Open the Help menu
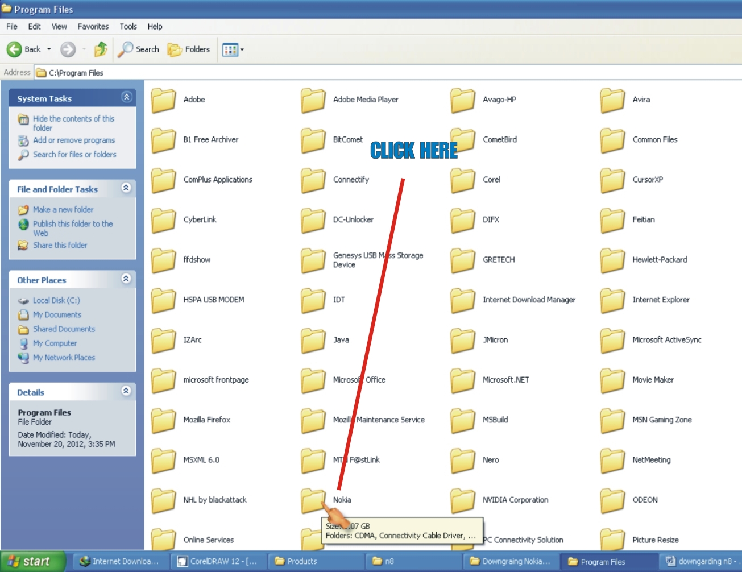Viewport: 742px width, 572px height. pos(155,26)
